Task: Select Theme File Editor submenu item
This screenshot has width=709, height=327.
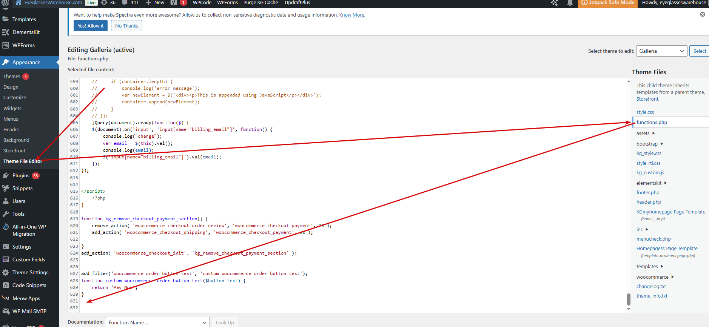Action: [x=23, y=161]
